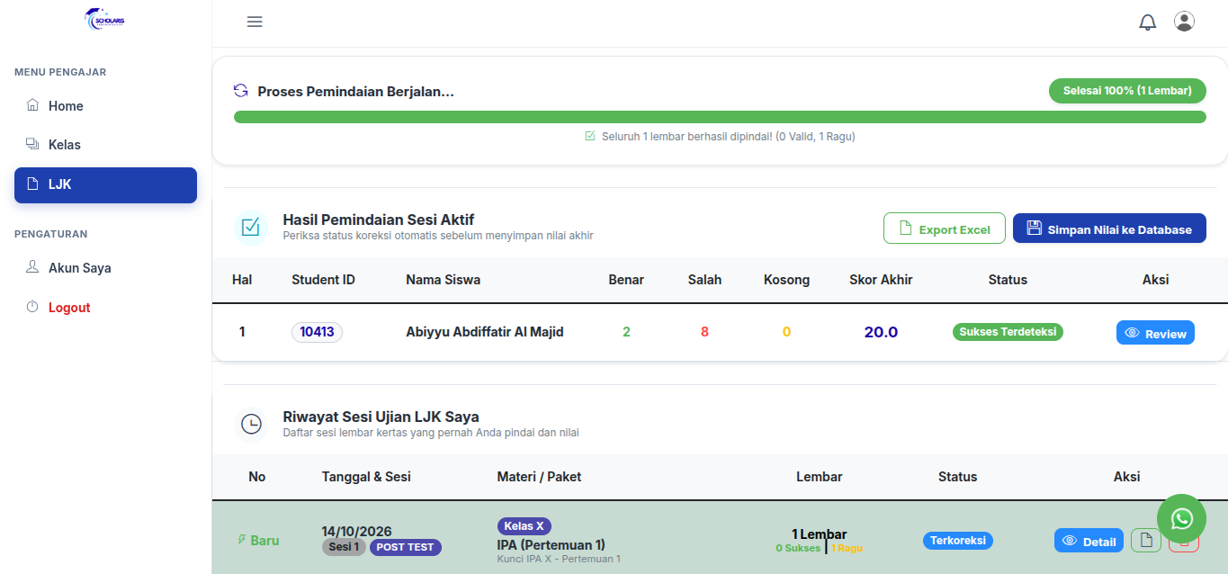This screenshot has height=574, width=1228.
Task: Click the Scholaris logo in the sidebar
Action: coord(105,20)
